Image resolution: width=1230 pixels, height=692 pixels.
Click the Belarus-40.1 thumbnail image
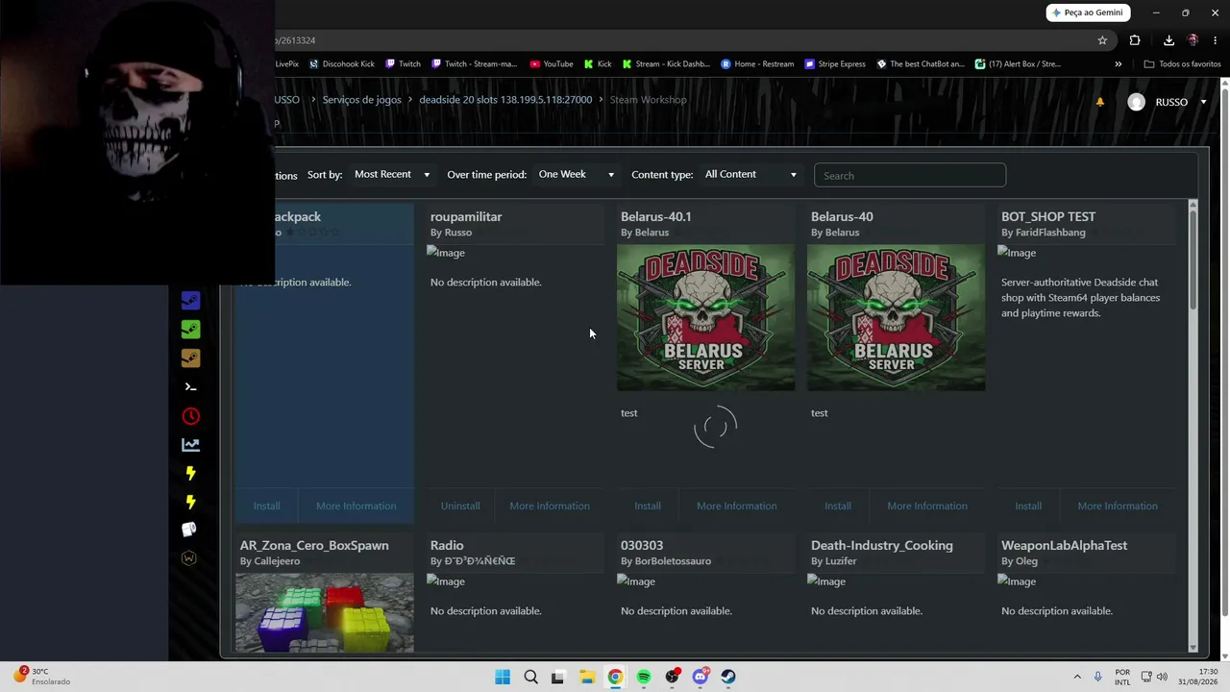tap(705, 317)
